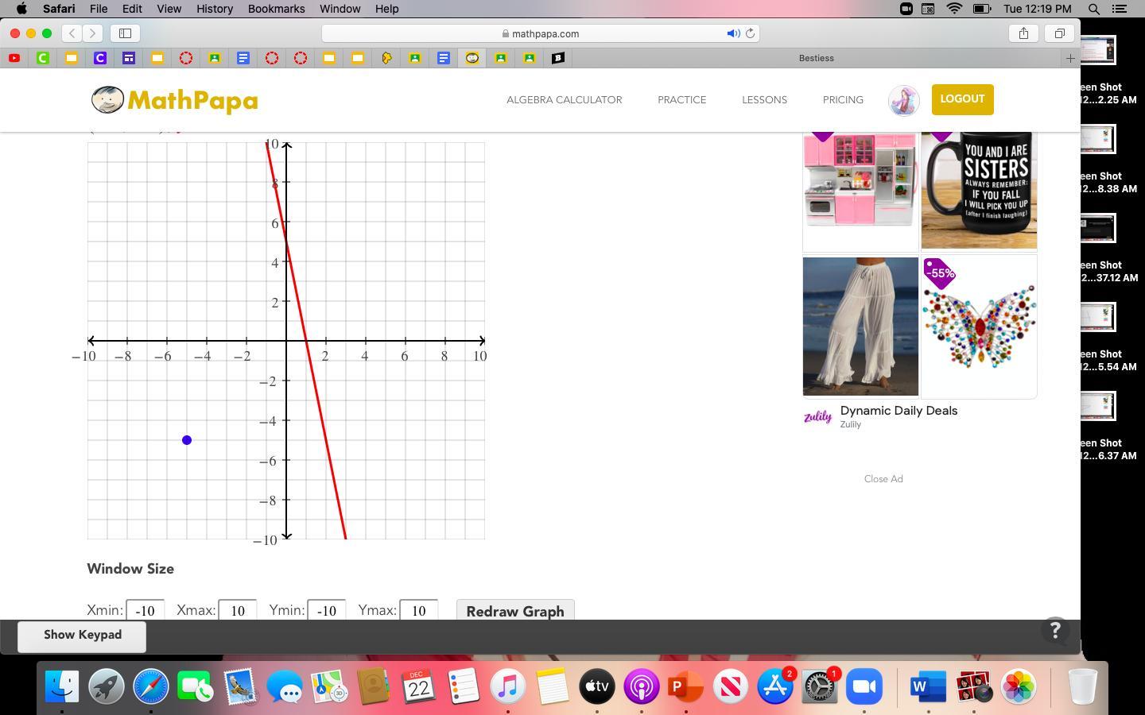Open a new tab with plus icon
This screenshot has width=1145, height=715.
[1070, 58]
